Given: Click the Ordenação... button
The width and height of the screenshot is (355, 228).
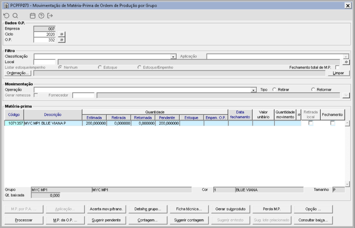Looking at the screenshot, I should click(18, 73).
